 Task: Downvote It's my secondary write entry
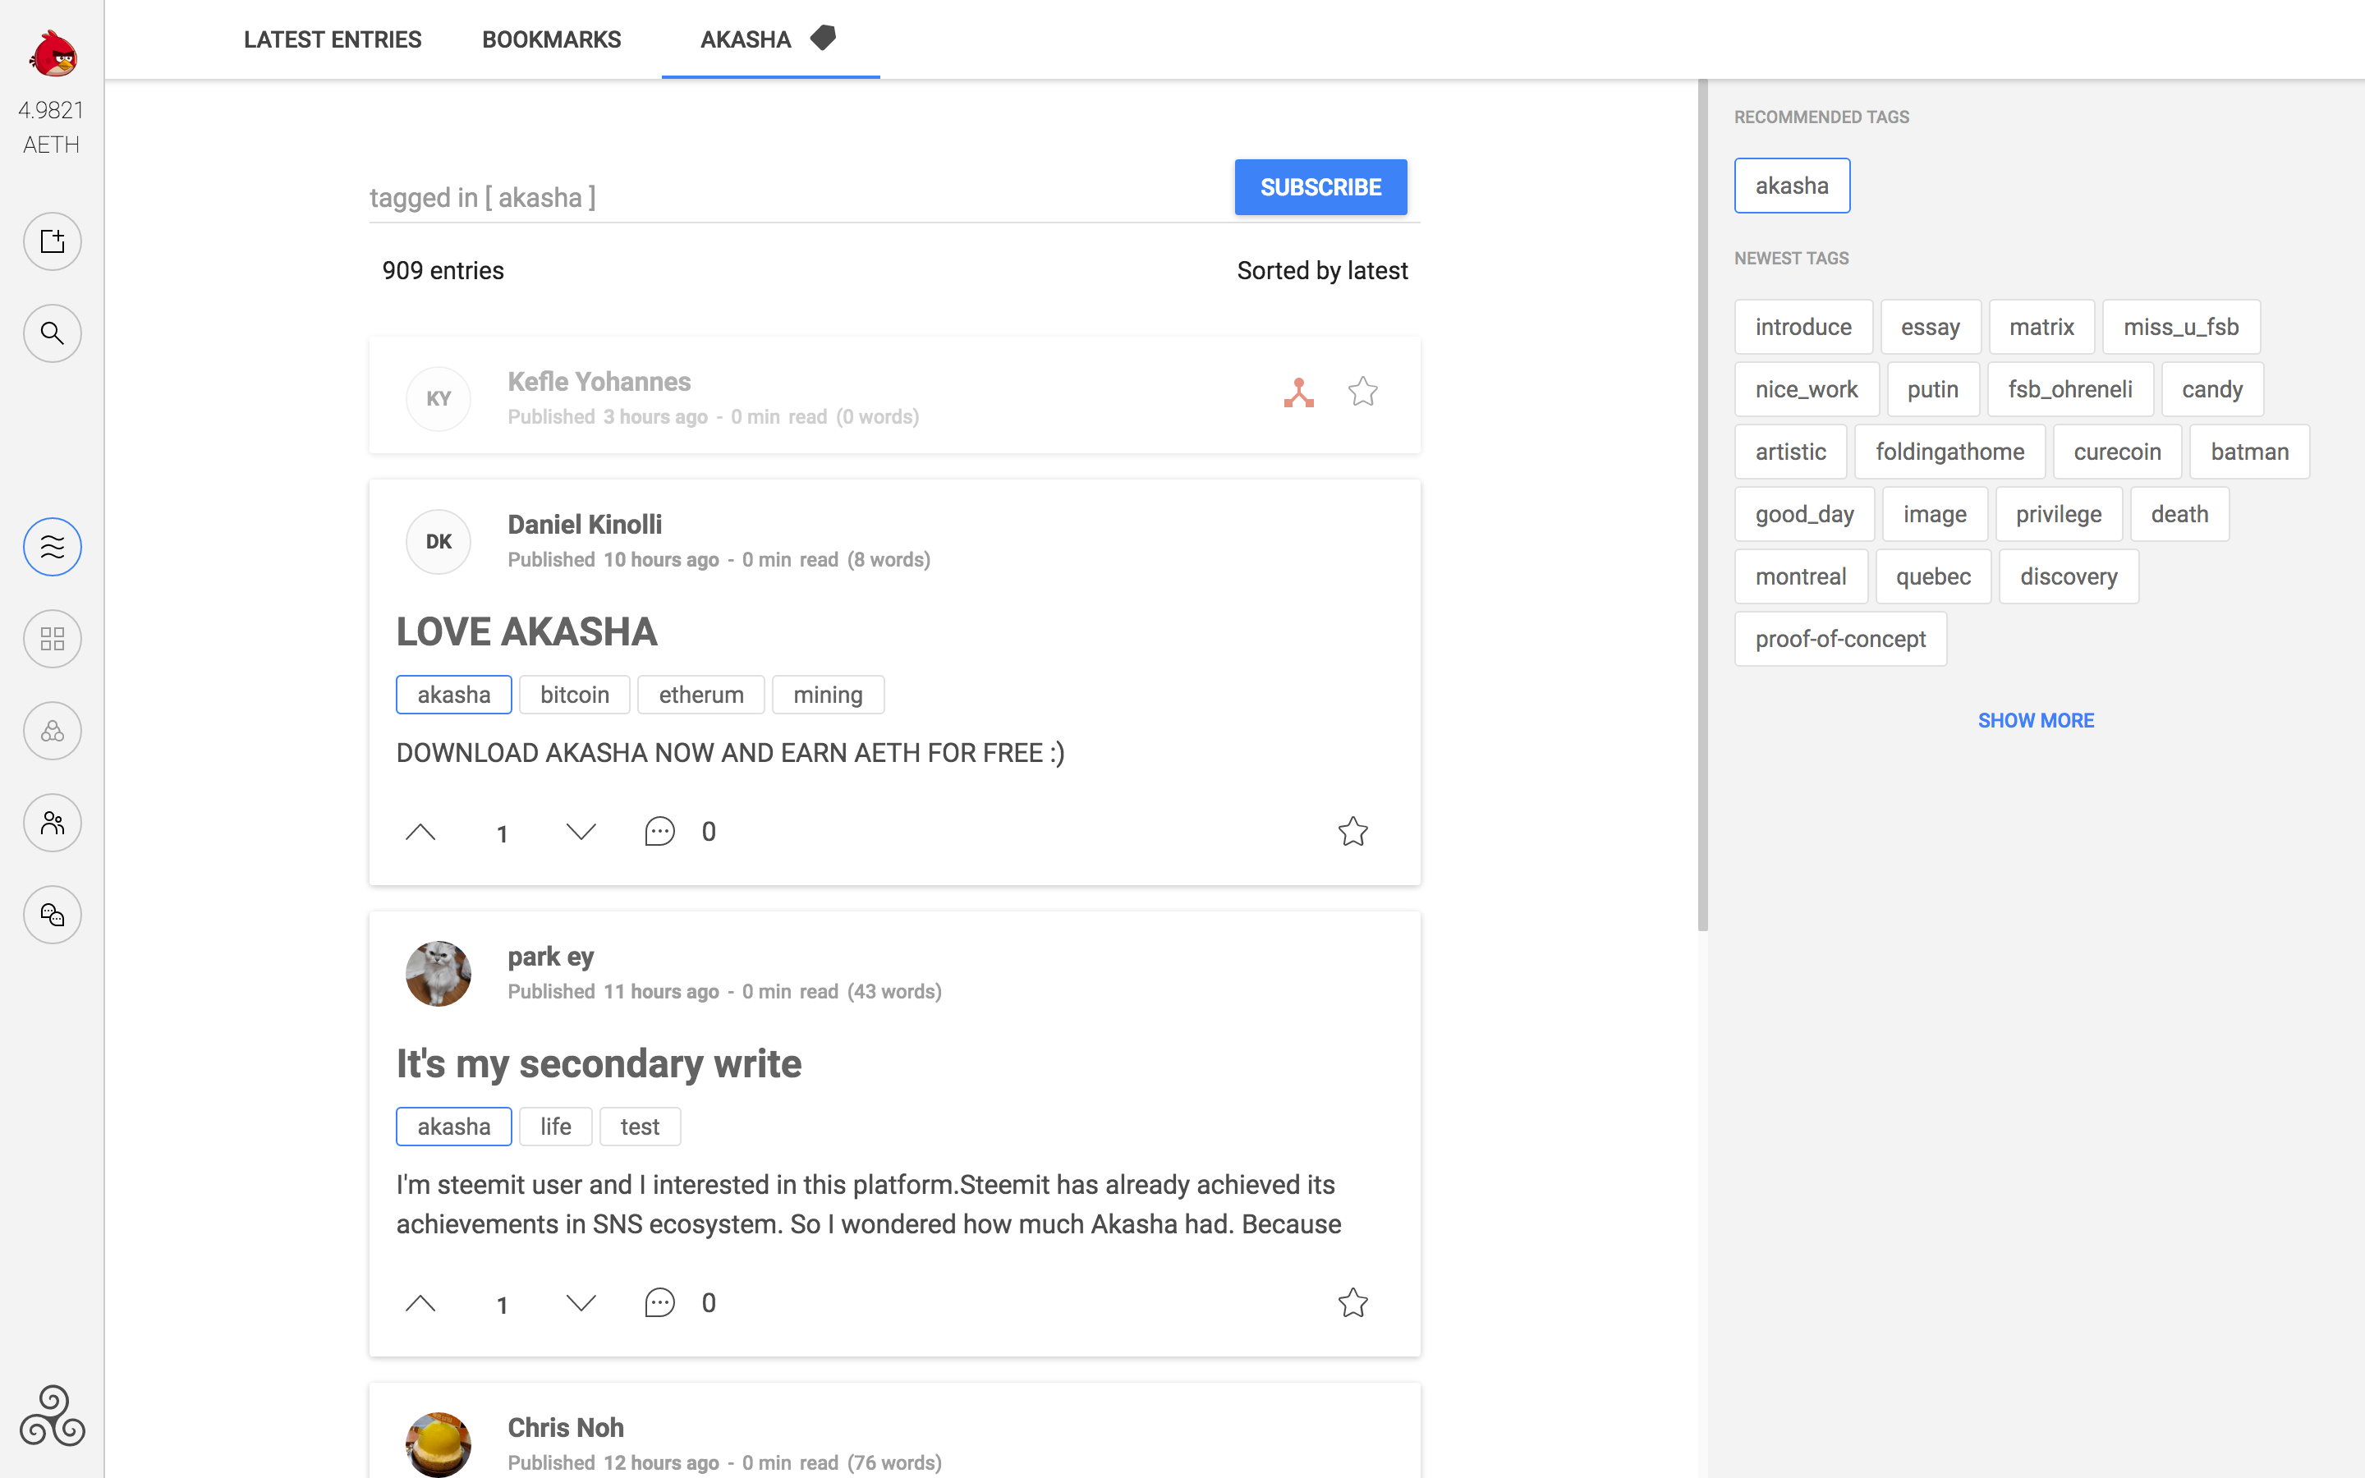pos(581,1303)
